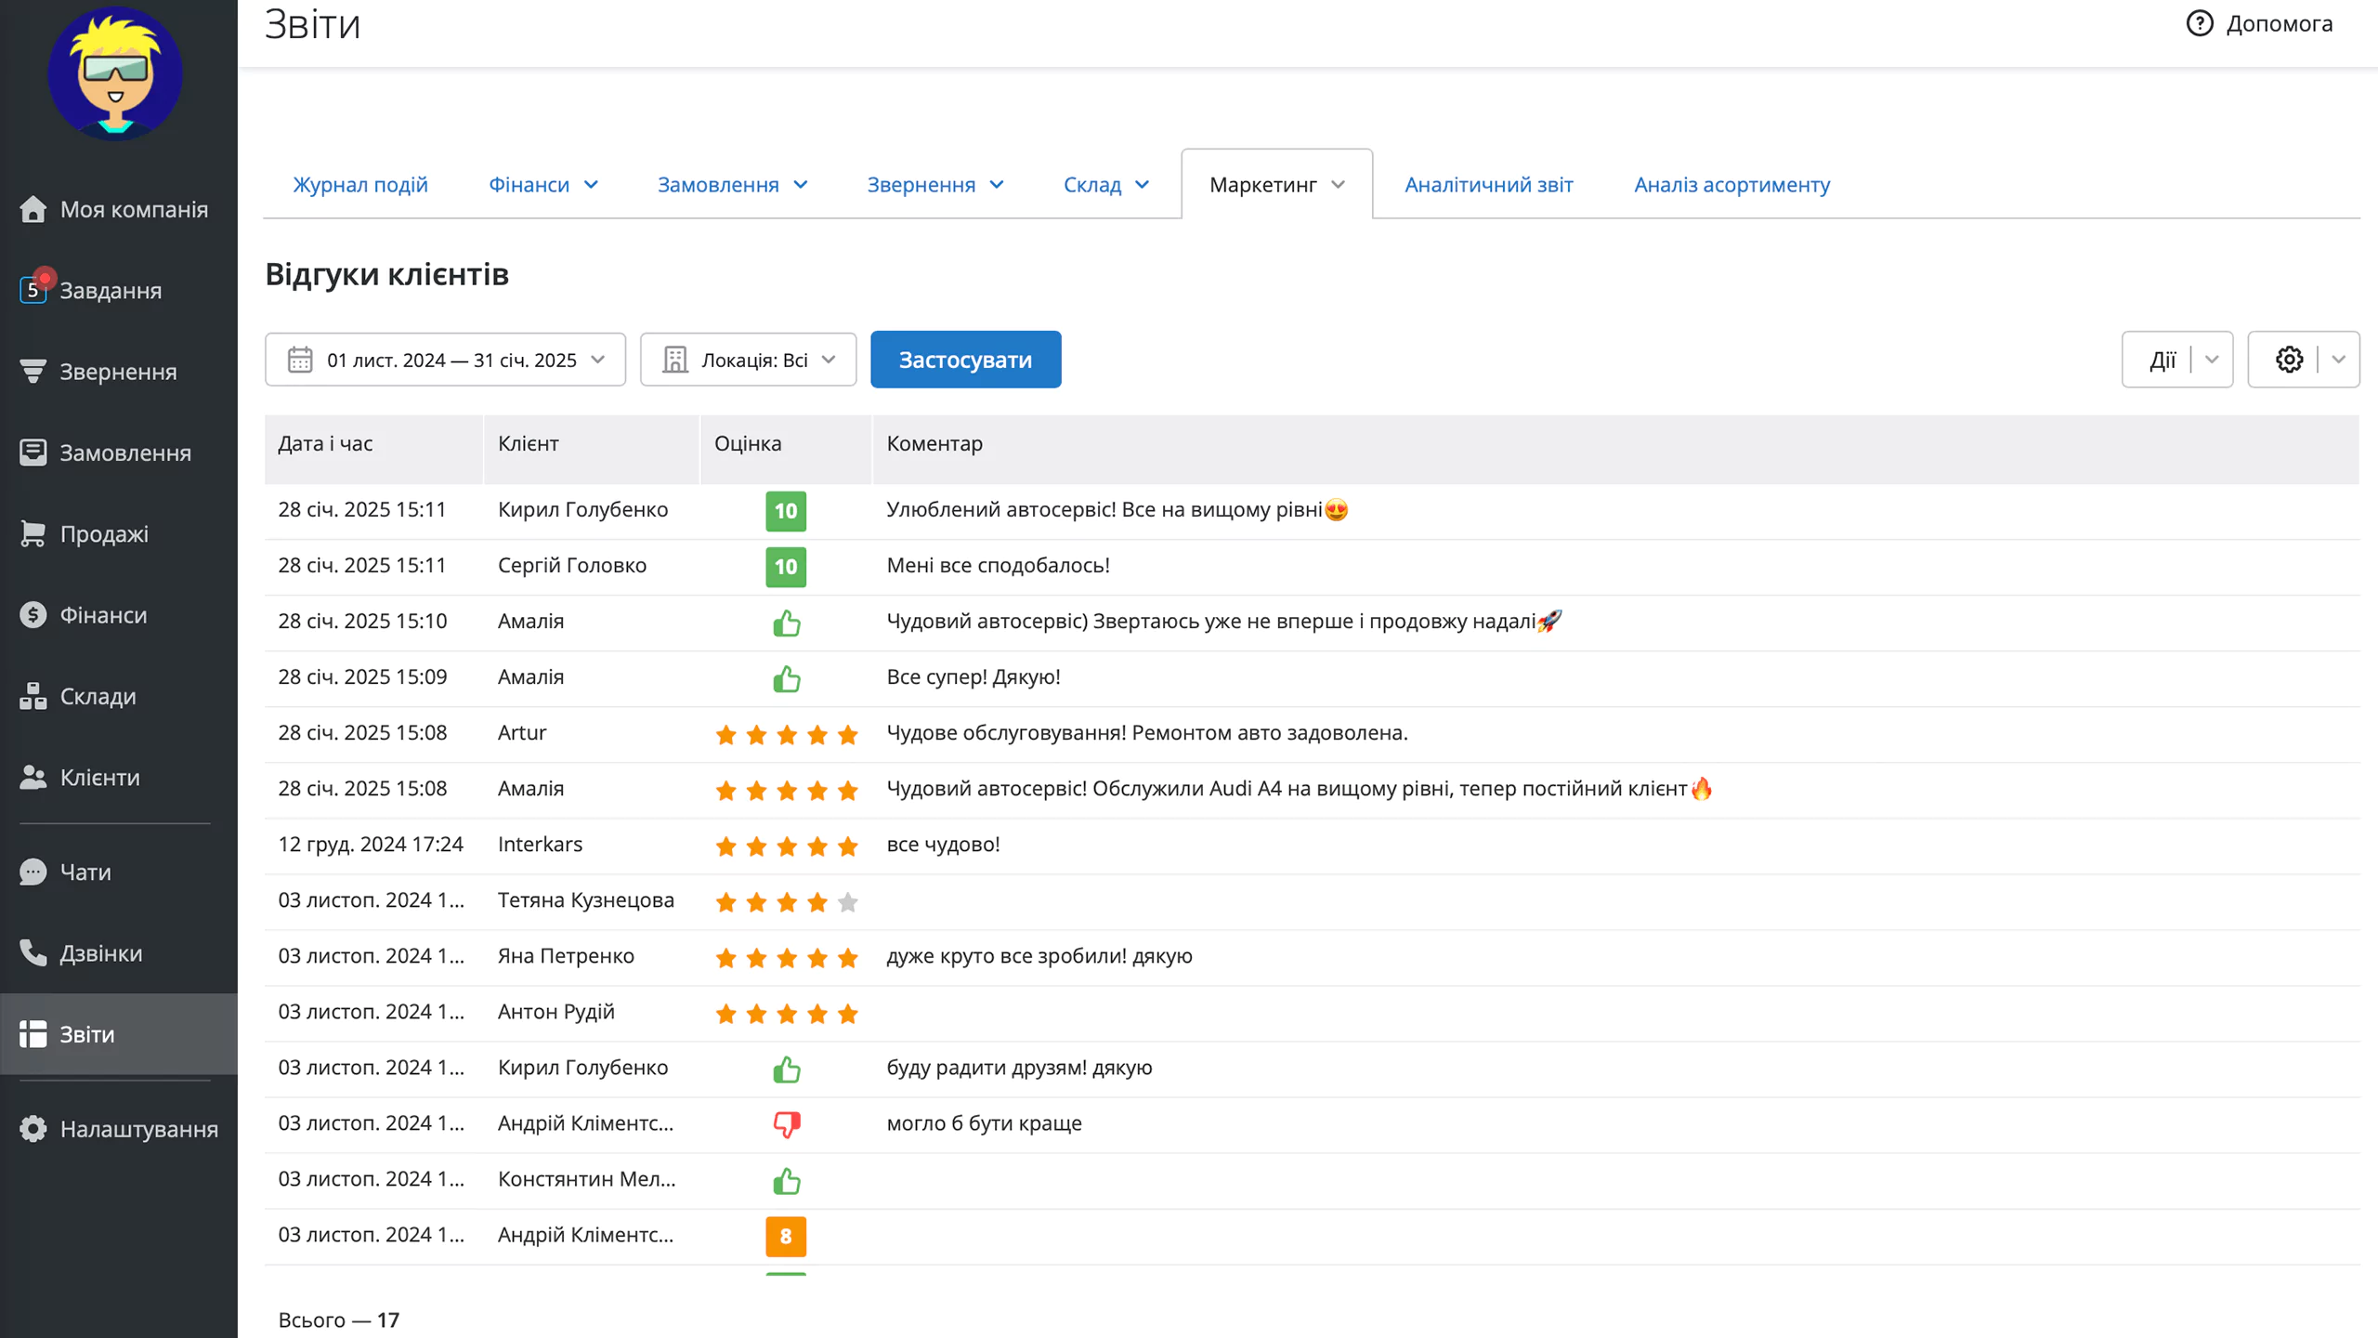Click client name Антон Рудій
This screenshot has height=1338, width=2378.
tap(556, 1012)
